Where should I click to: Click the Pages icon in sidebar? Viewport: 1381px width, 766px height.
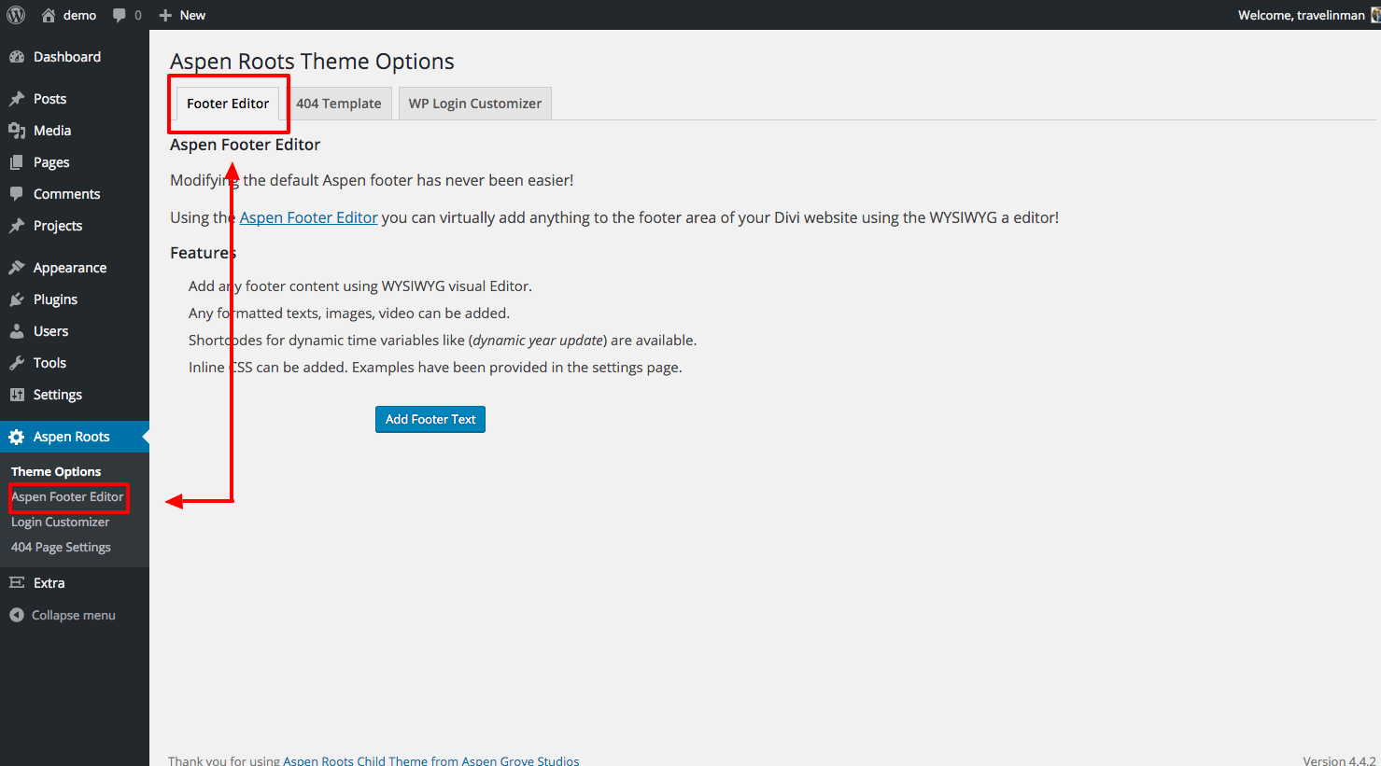[17, 162]
